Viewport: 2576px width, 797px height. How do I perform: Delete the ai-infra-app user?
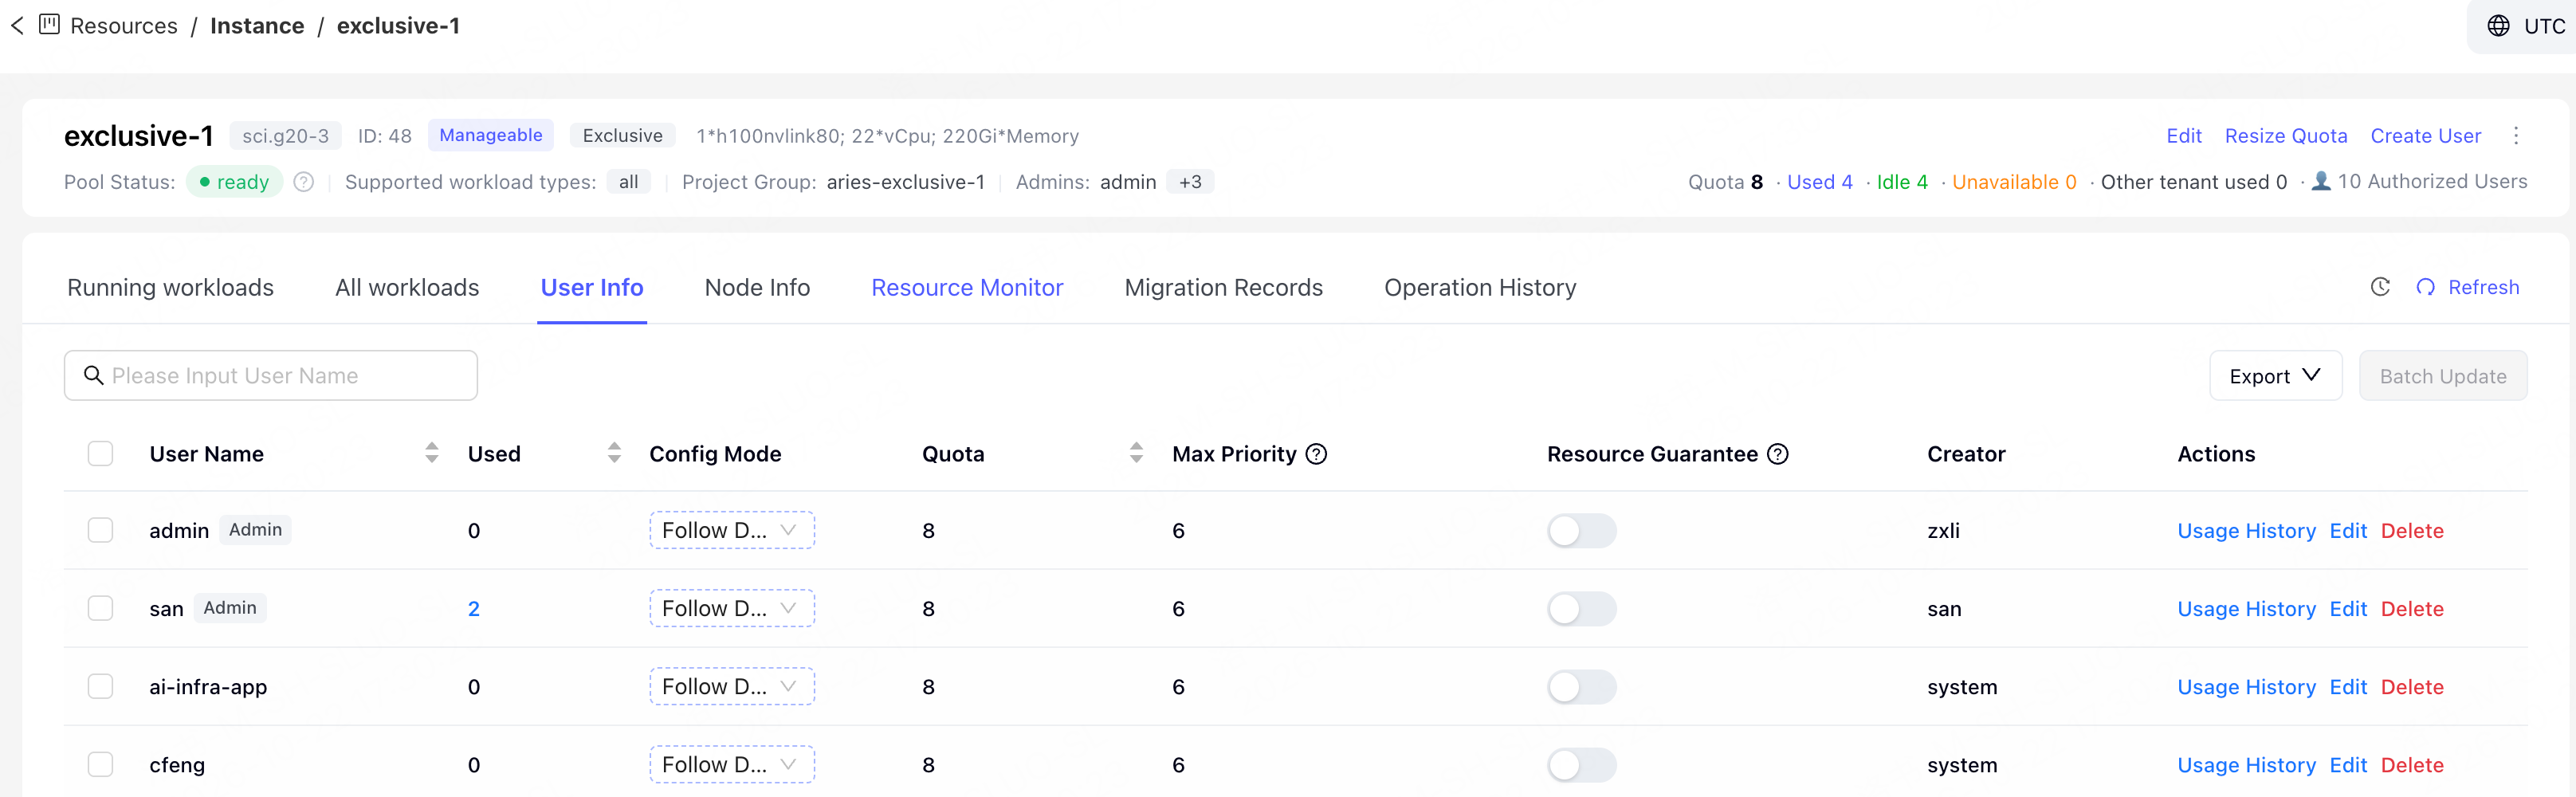click(x=2412, y=687)
